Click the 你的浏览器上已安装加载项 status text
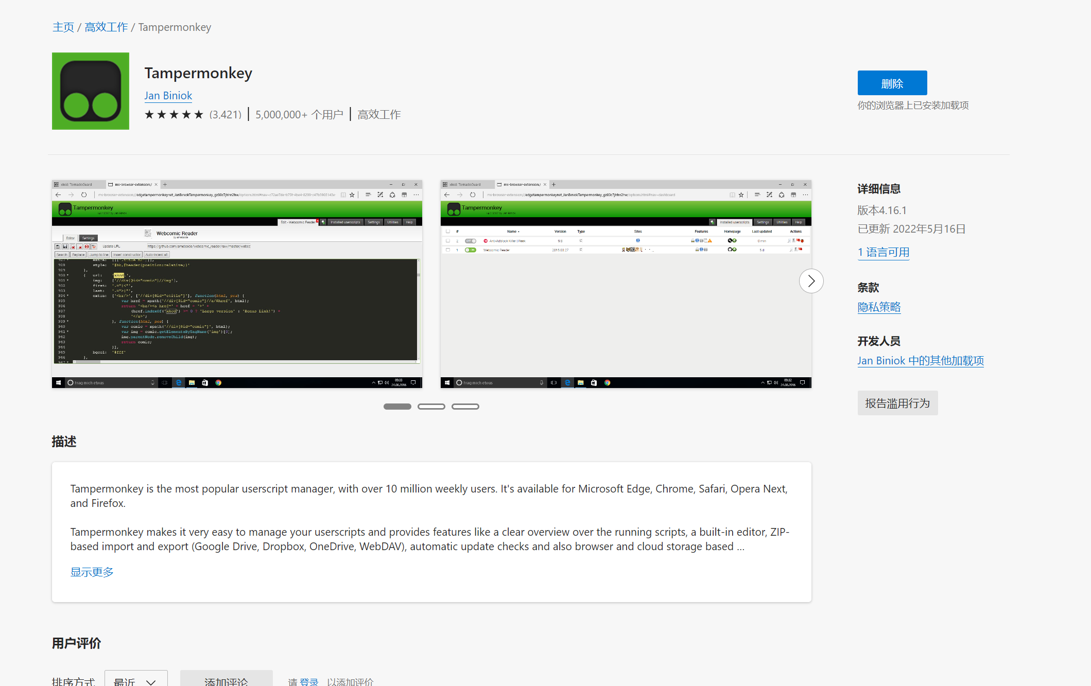This screenshot has height=686, width=1091. pos(913,105)
